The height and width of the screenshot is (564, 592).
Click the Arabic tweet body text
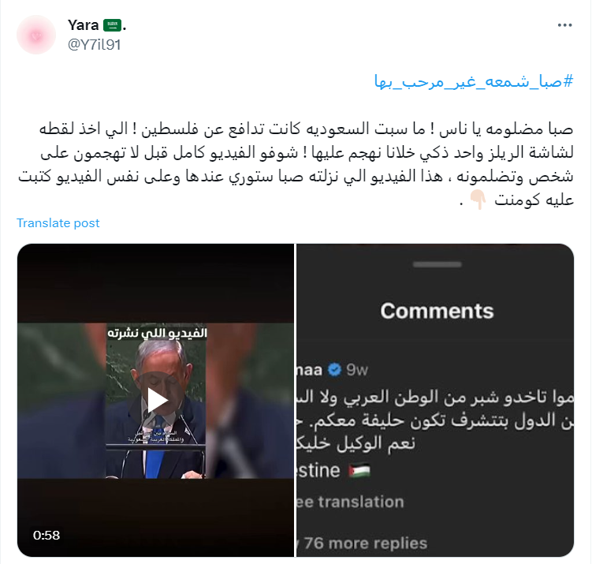click(x=296, y=164)
